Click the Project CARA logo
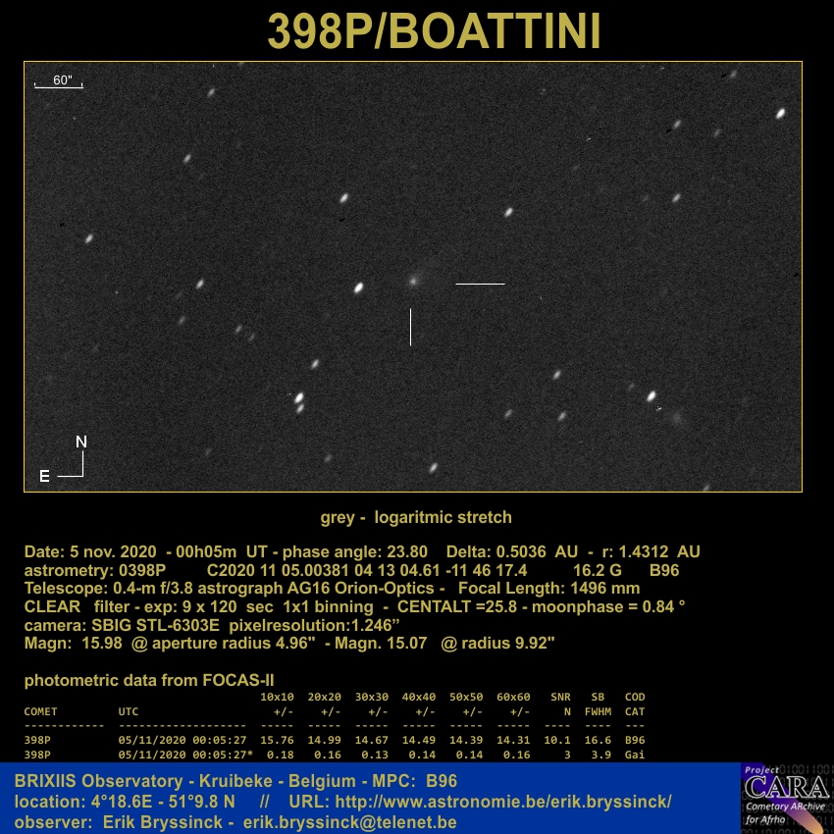834x834 pixels. 786,798
